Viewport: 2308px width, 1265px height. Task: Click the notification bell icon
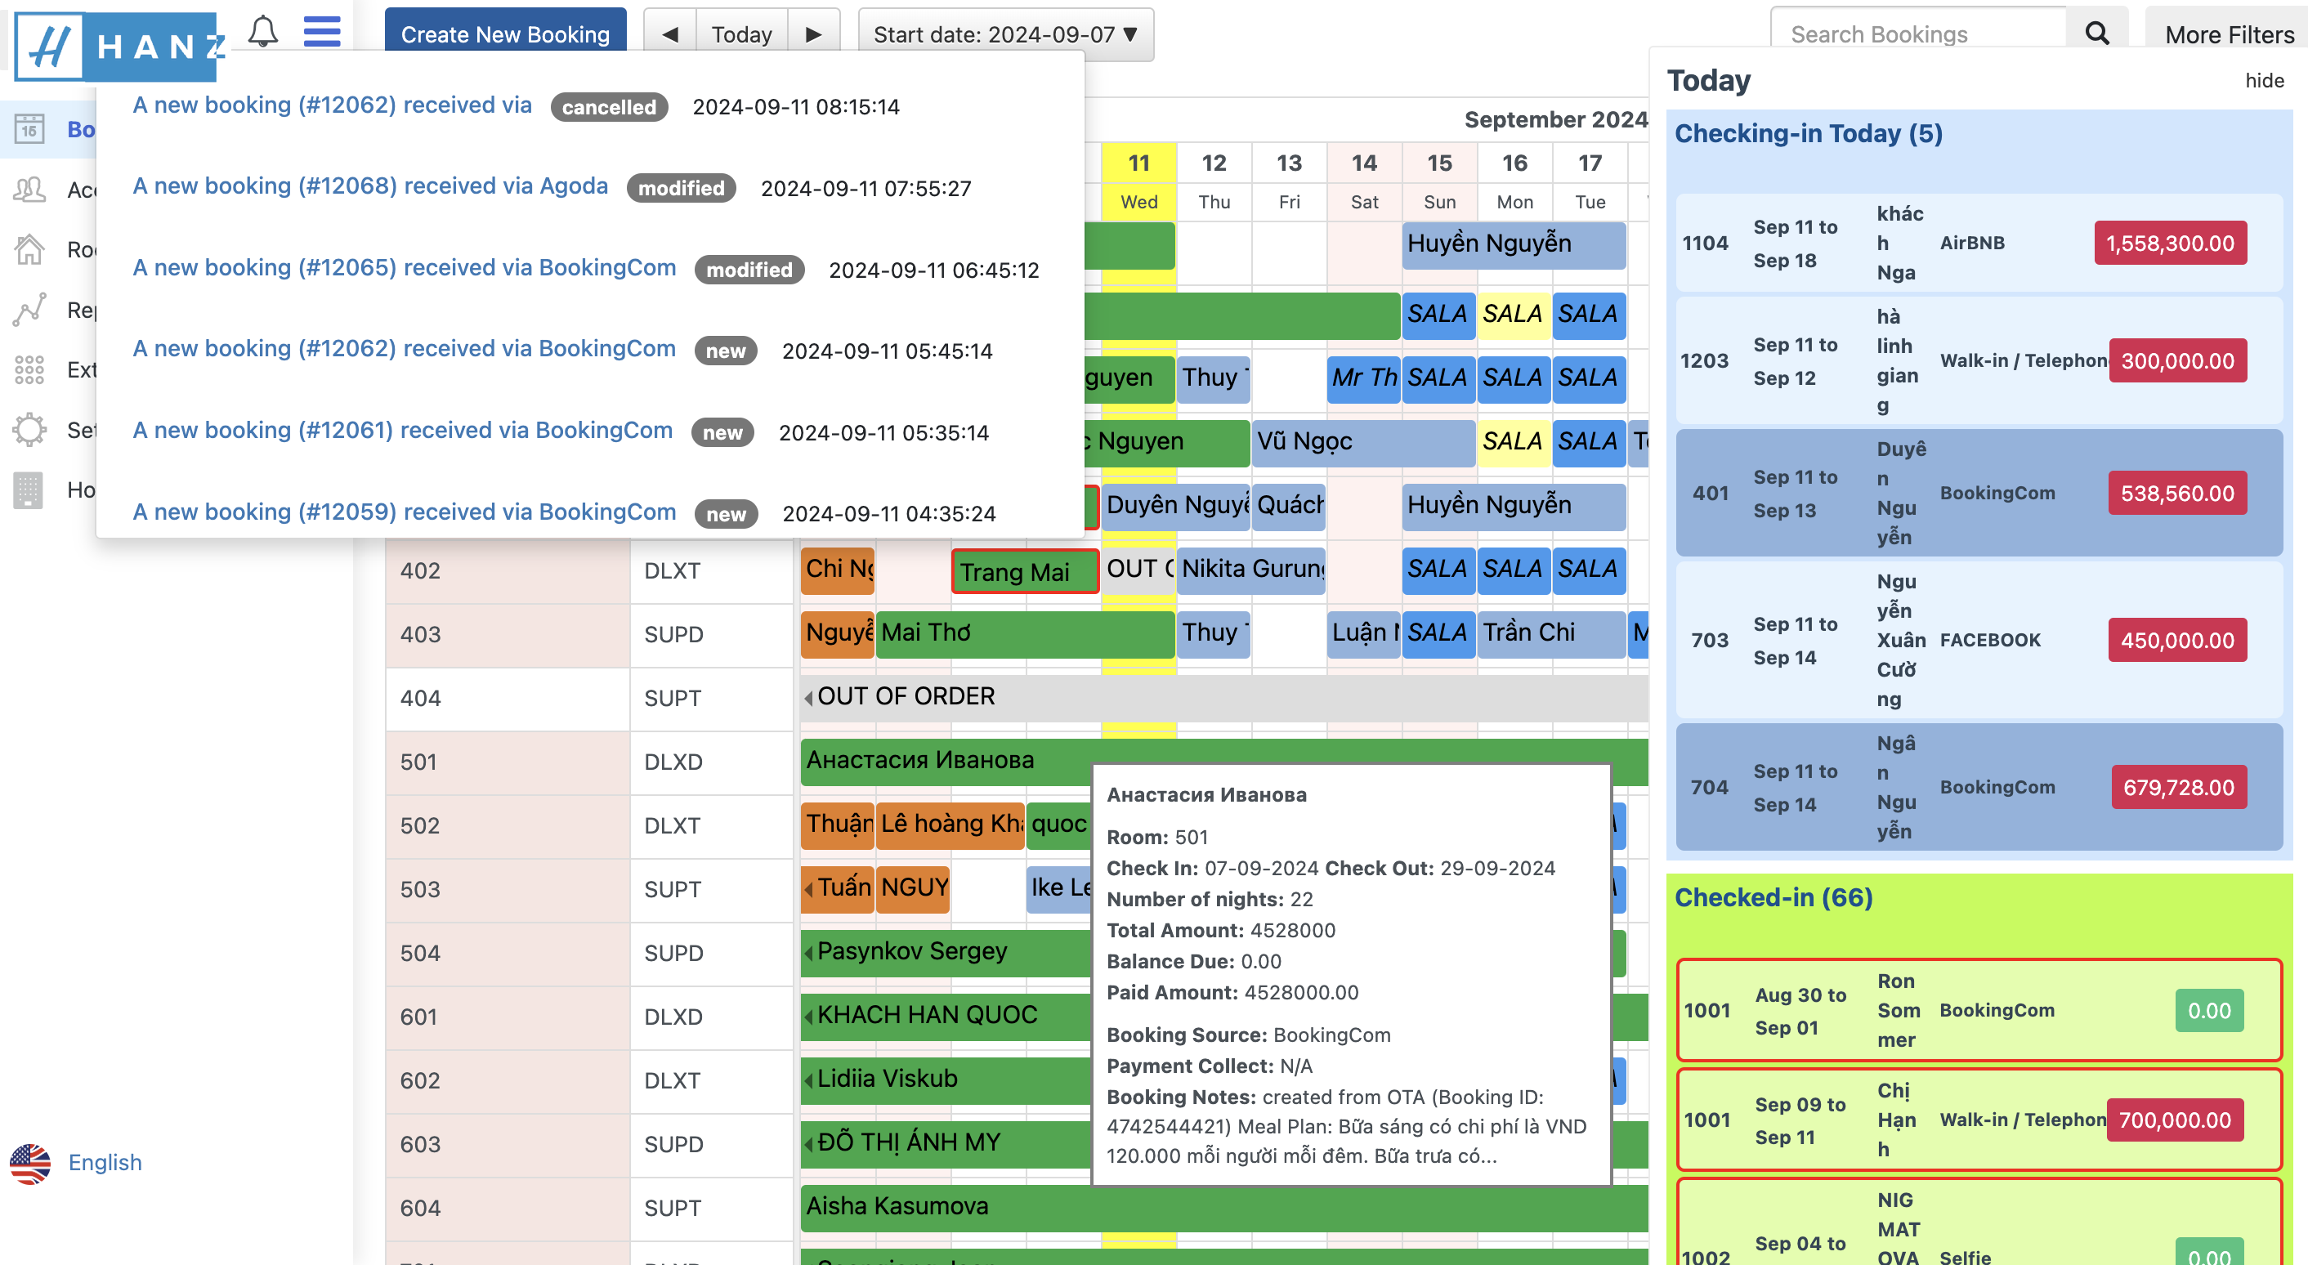coord(262,31)
